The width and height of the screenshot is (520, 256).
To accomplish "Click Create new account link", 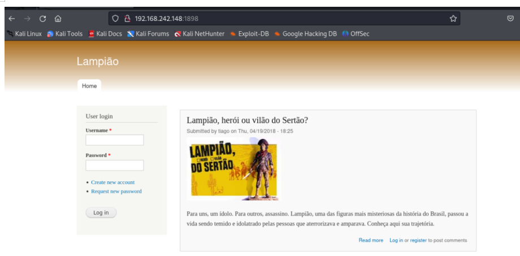I will [x=112, y=183].
